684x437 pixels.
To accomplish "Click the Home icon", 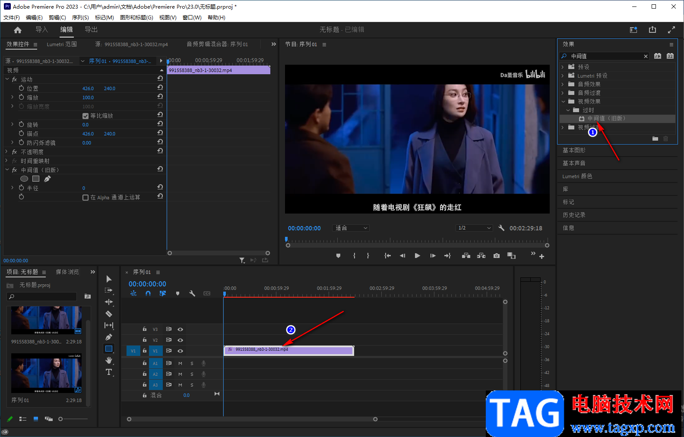I will [x=18, y=30].
